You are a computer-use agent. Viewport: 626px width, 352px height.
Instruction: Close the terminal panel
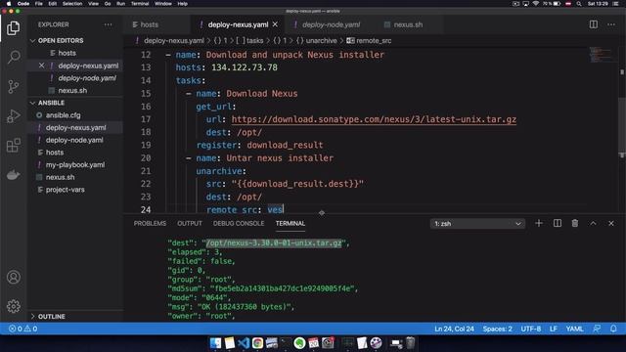pos(611,223)
